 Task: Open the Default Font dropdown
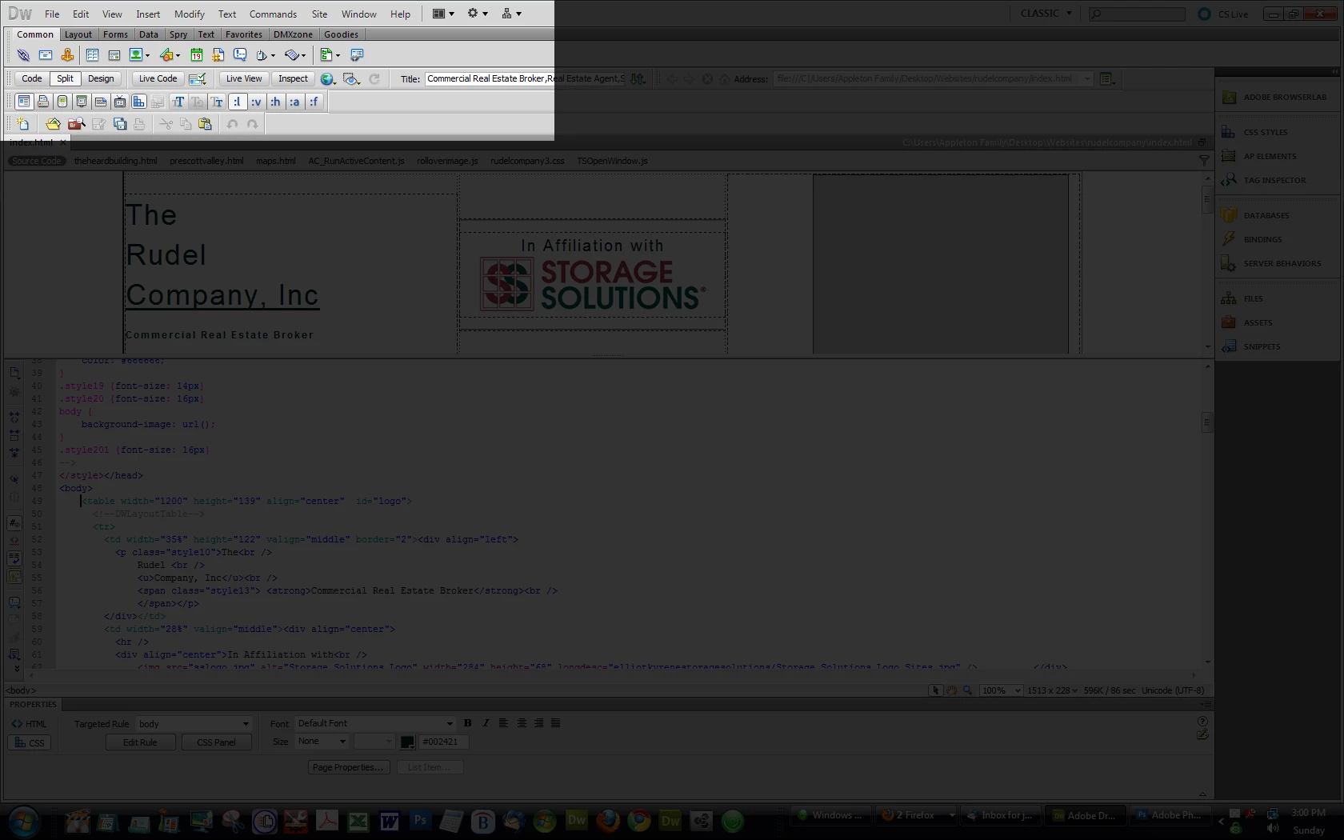tap(374, 723)
